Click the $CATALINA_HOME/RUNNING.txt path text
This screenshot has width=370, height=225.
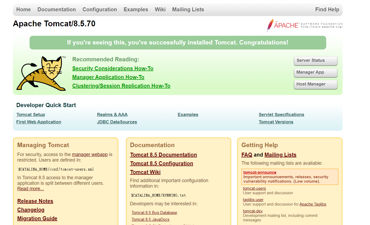(158, 195)
